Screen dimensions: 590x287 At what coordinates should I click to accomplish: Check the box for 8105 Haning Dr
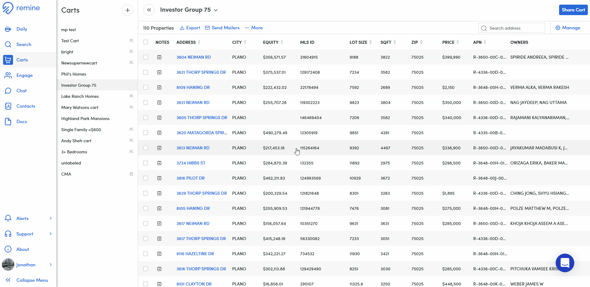(x=146, y=208)
